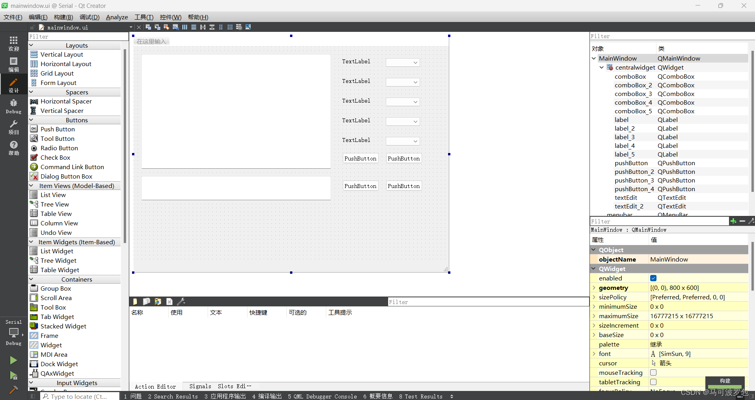Apply Lay Out in Grid icon

[230, 27]
